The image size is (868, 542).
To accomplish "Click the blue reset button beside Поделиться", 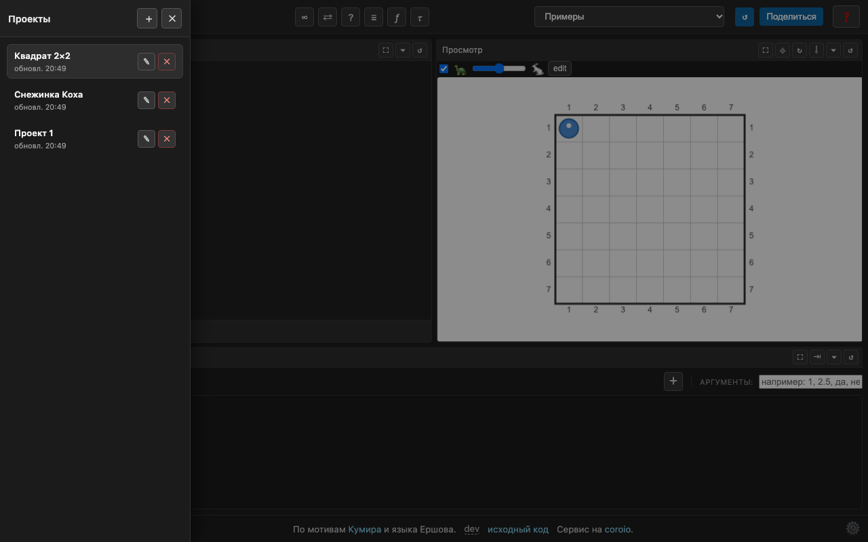I will (x=745, y=17).
